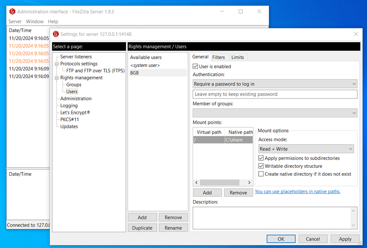
Task: Collapse the Protocols settings tree node
Action: point(56,64)
